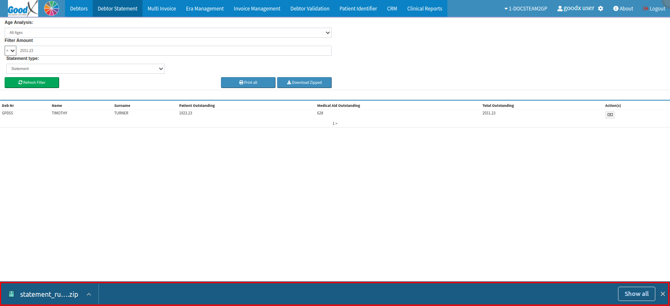Go to the Clinical Reports tab
This screenshot has width=670, height=306.
[424, 8]
